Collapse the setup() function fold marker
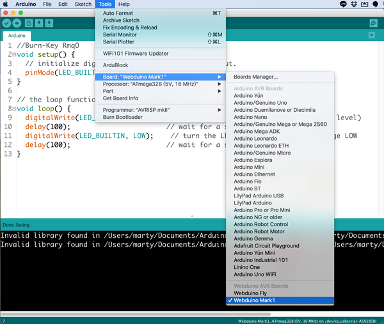The height and width of the screenshot is (324, 384). 13,55
